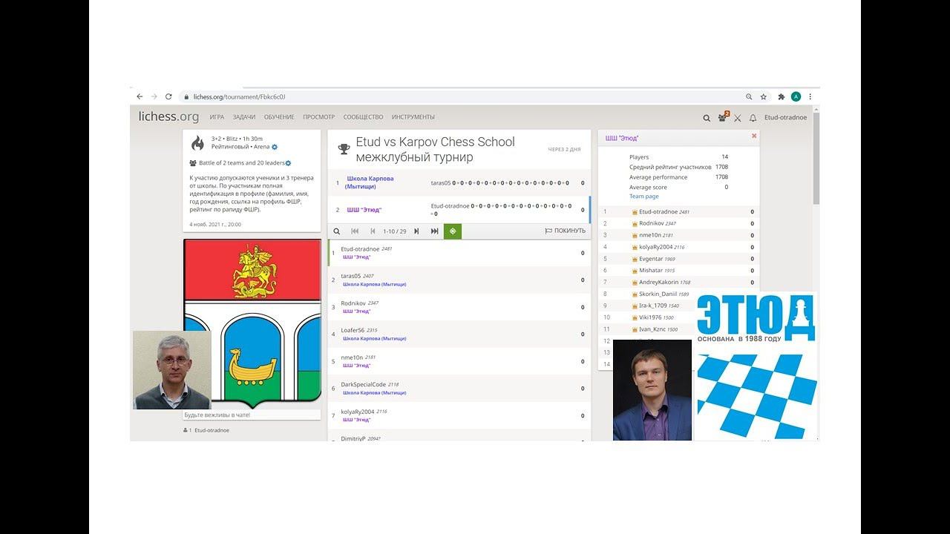Open the Chrome profile avatar
This screenshot has height=534, width=950.
tap(796, 96)
